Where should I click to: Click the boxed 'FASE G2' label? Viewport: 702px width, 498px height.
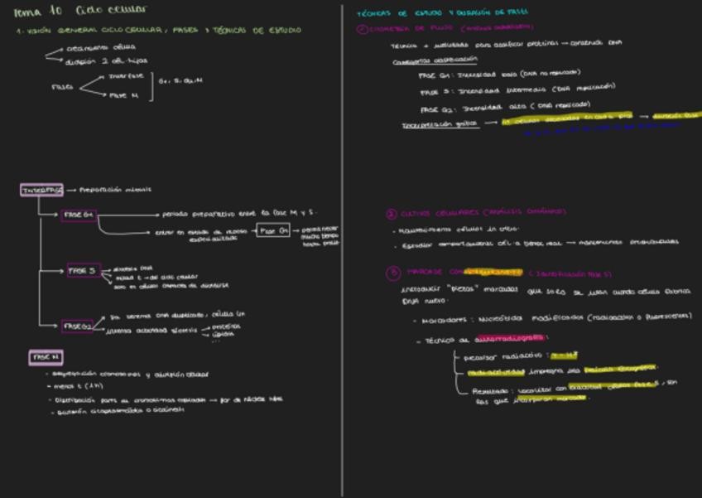77,326
